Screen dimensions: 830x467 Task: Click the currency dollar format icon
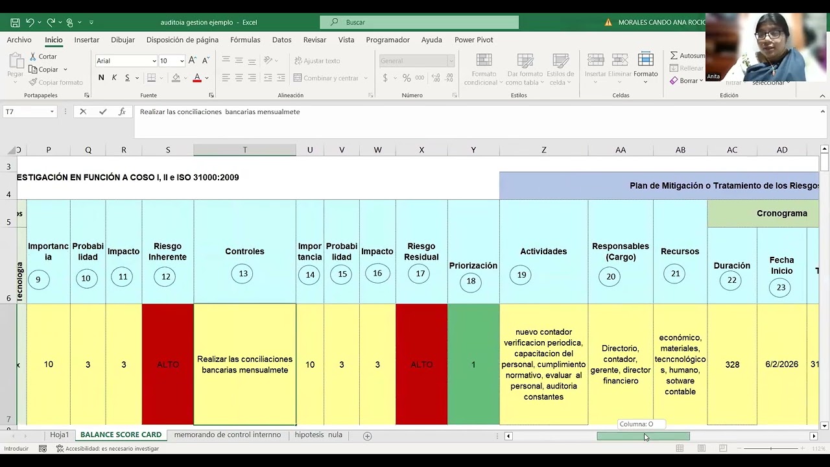[385, 78]
